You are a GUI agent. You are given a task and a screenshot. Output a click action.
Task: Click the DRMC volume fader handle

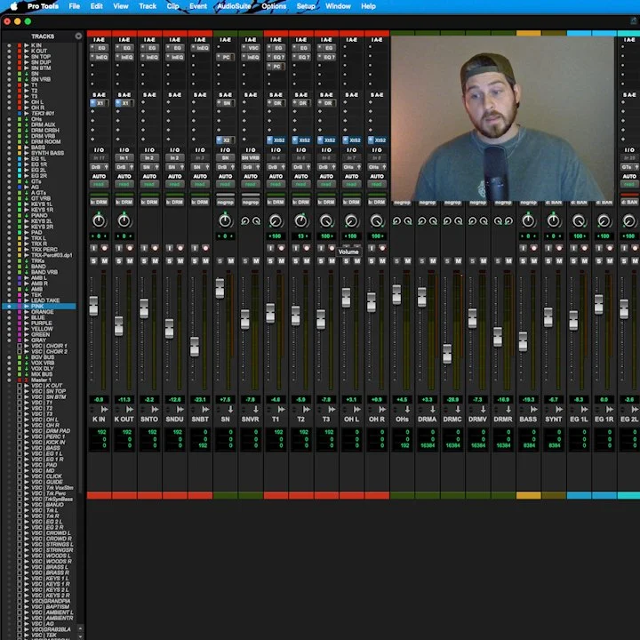click(447, 354)
